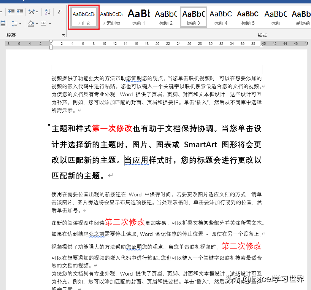Image resolution: width=311 pixels, height=290 pixels.
Task: Apply the 正文 style
Action: (x=84, y=17)
